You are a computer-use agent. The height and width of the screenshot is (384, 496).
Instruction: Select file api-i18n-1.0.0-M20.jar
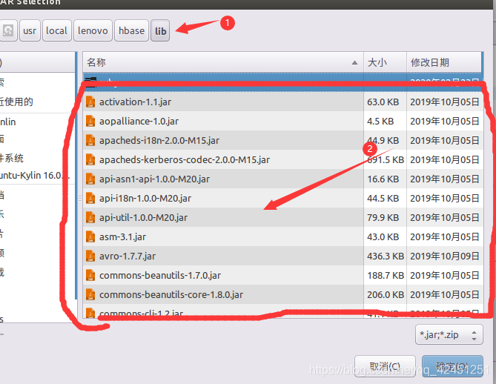click(283, 199)
